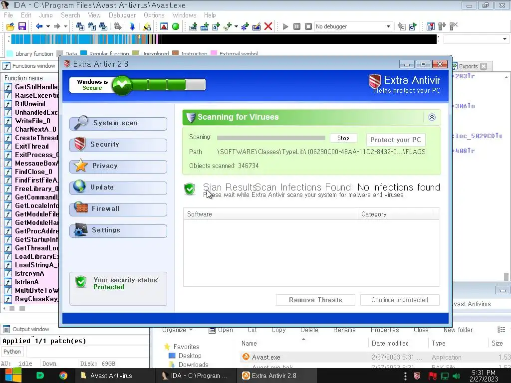Click the add code segment icon

(193, 26)
